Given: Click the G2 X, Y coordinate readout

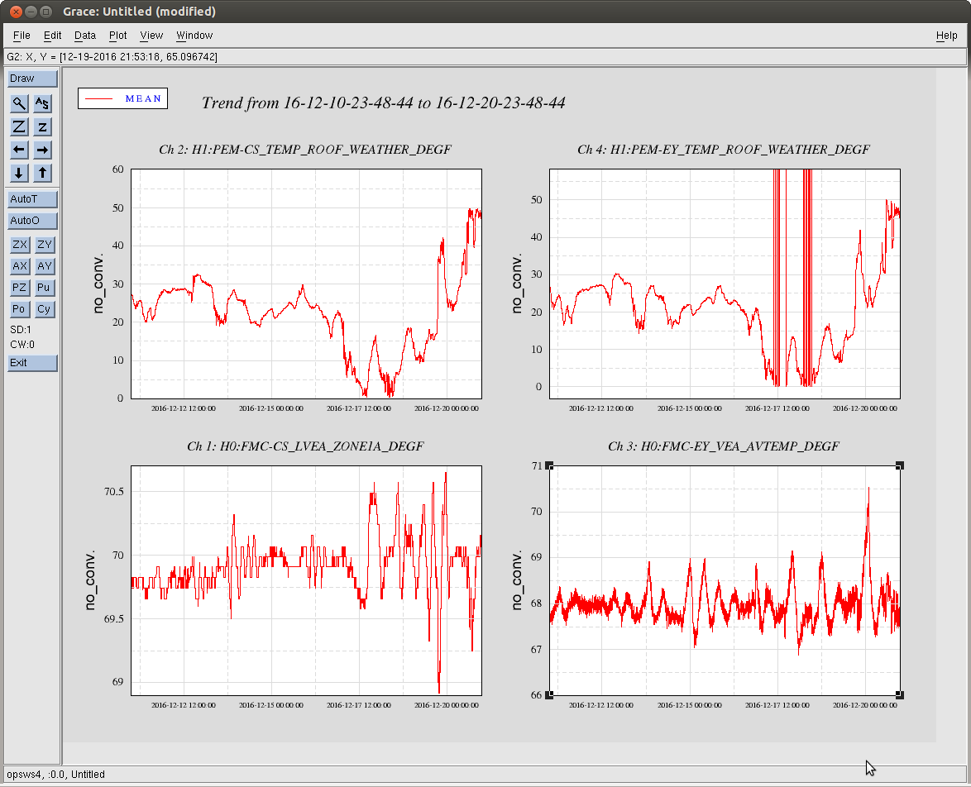Looking at the screenshot, I should click(112, 57).
